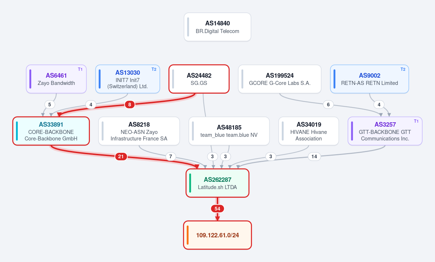This screenshot has height=262, width=435.
Task: Click the red edge label 8
Action: [x=130, y=105]
